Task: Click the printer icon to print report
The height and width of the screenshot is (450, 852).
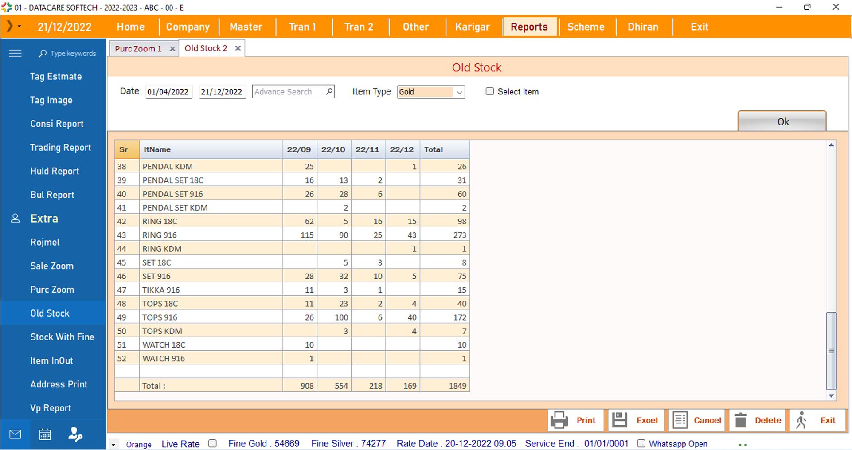Action: (559, 420)
